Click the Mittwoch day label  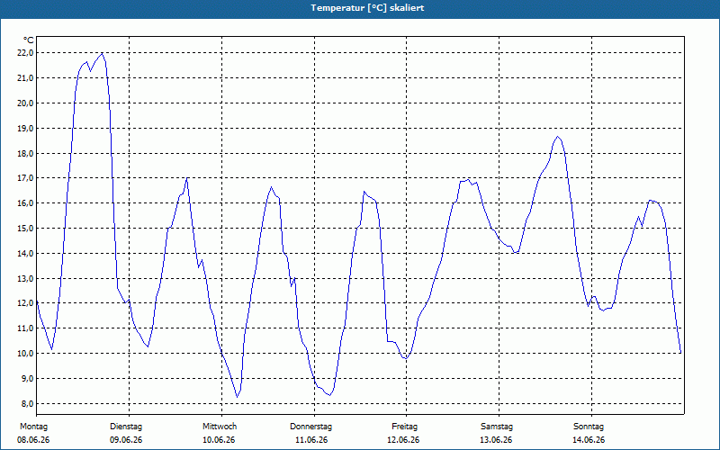pyautogui.click(x=220, y=427)
